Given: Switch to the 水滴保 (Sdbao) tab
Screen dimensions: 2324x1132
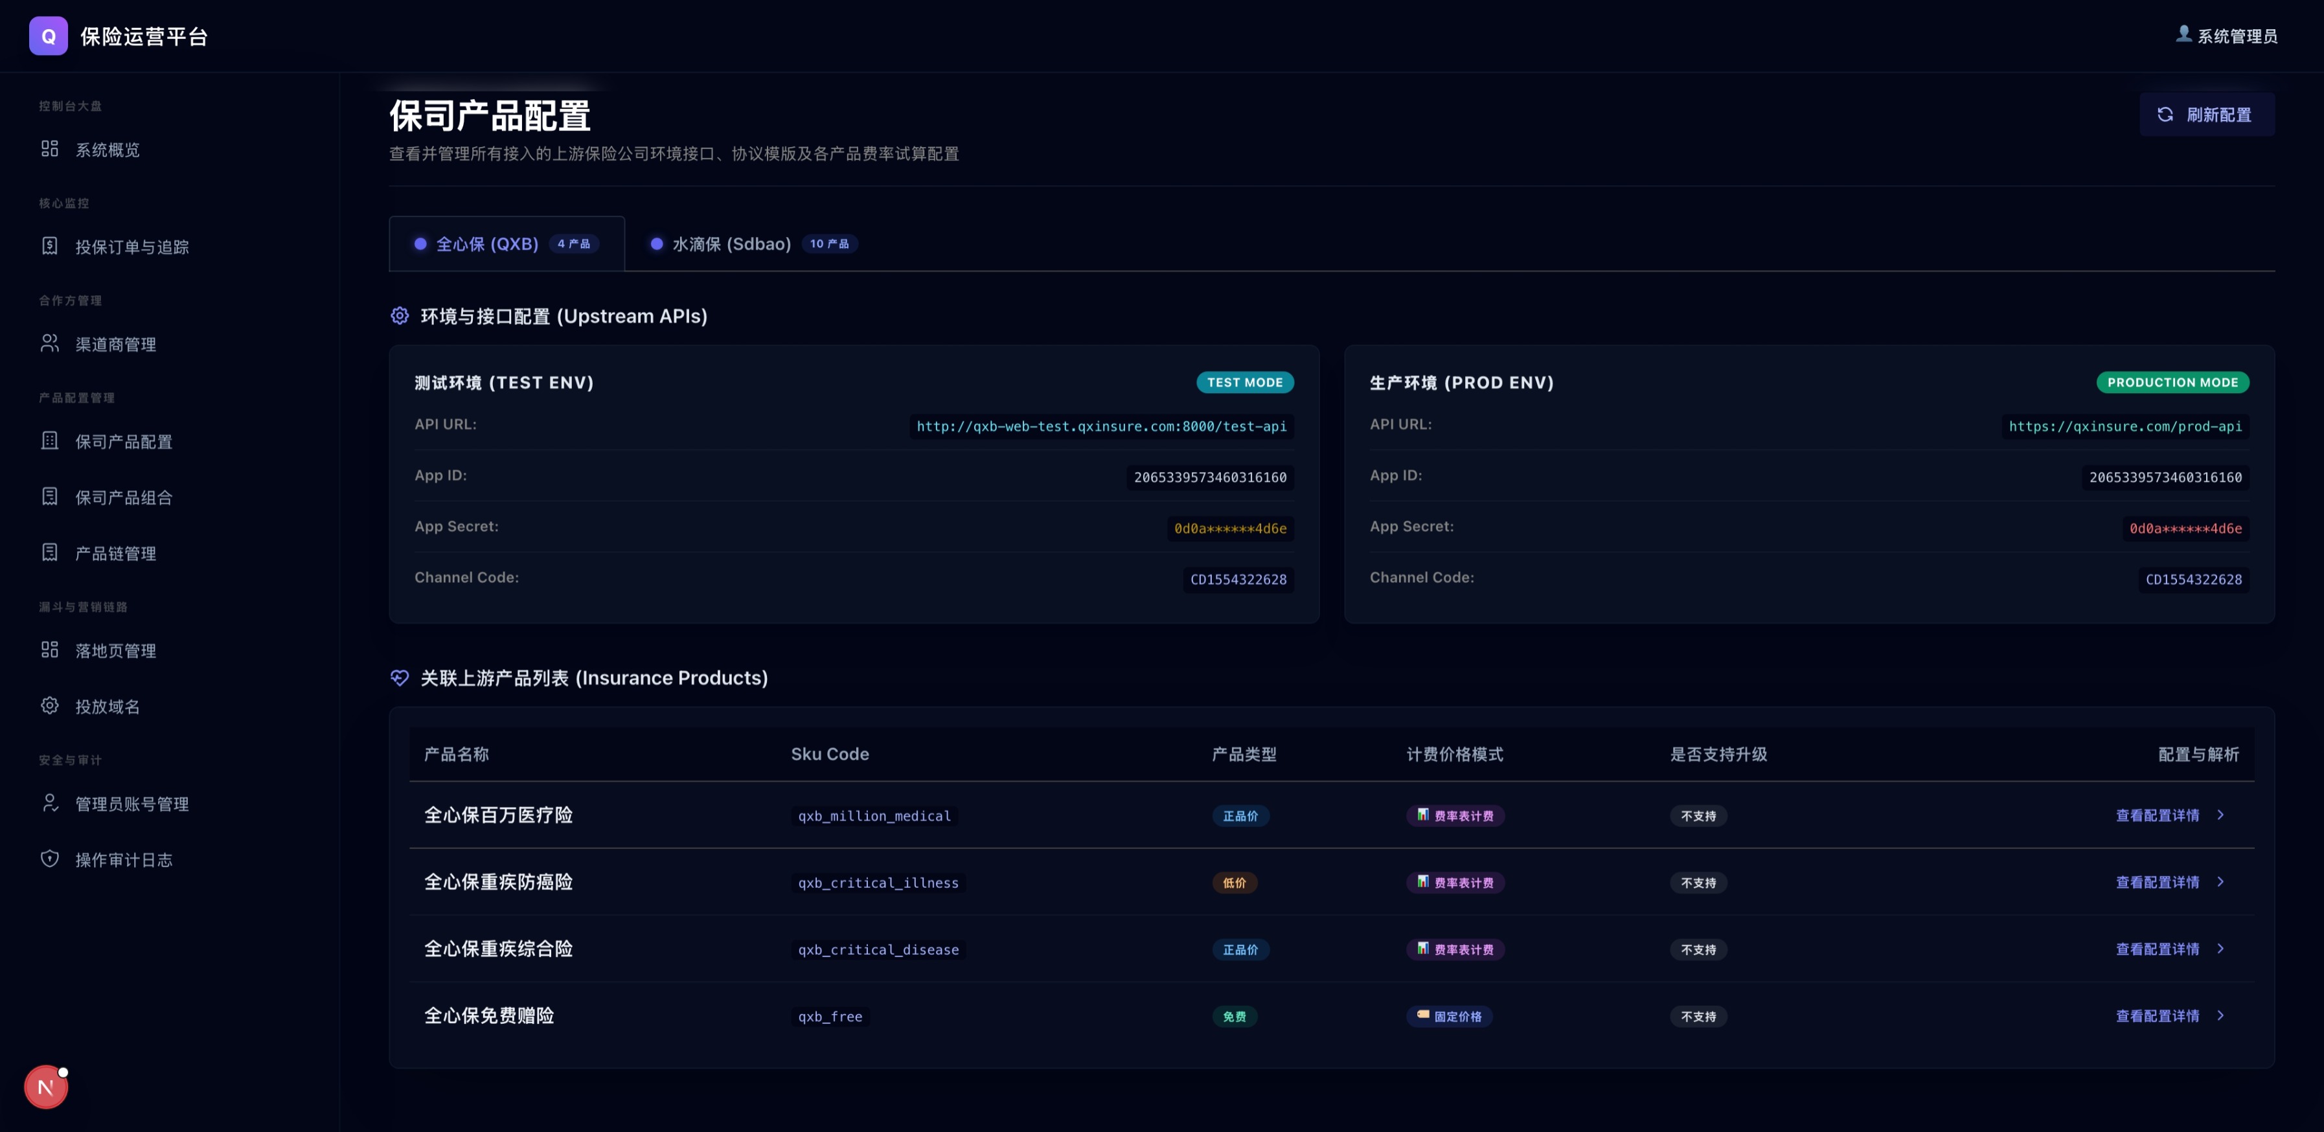Looking at the screenshot, I should pos(753,243).
